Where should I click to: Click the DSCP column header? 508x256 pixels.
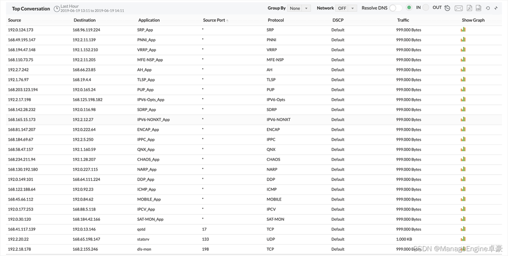338,20
